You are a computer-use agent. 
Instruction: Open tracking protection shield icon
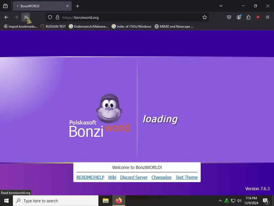coord(50,17)
